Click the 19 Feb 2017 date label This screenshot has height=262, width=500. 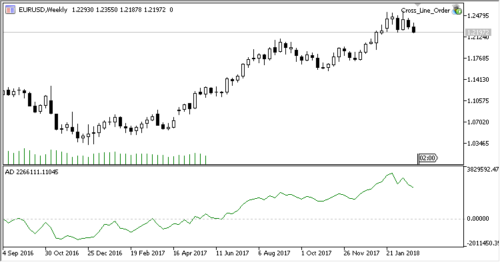coord(147,253)
